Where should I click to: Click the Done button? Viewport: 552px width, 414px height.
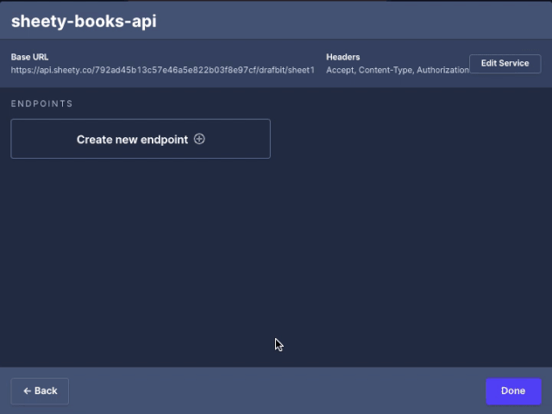(513, 391)
